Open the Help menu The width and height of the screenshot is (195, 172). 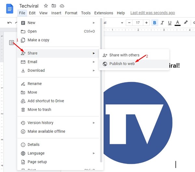pos(121,13)
